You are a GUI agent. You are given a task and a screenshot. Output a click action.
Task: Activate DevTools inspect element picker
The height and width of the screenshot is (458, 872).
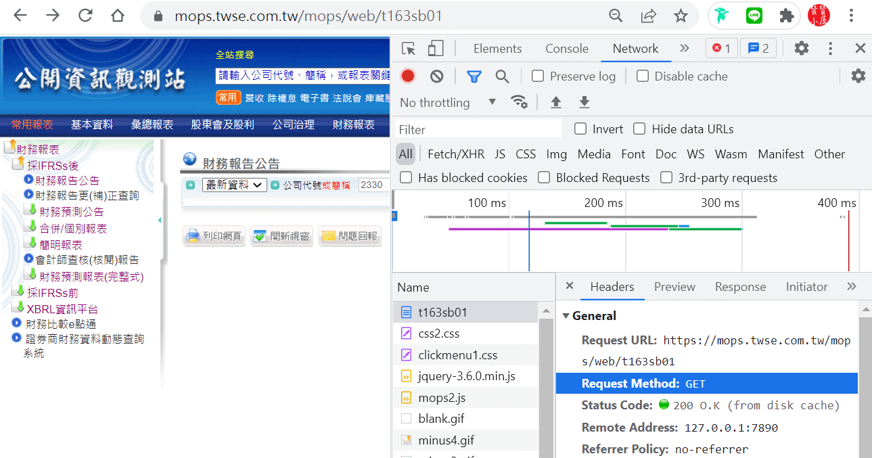point(409,49)
